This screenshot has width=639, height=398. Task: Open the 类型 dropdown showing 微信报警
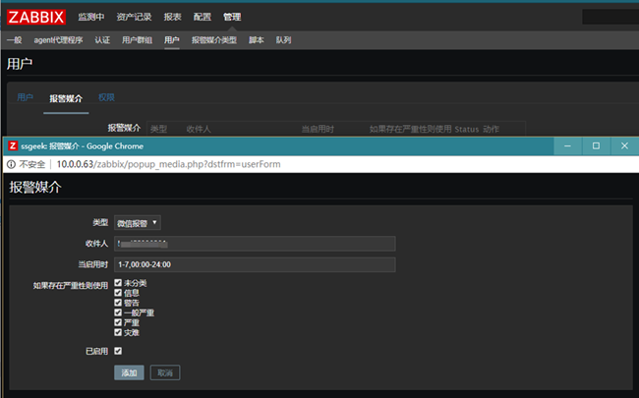pos(138,223)
